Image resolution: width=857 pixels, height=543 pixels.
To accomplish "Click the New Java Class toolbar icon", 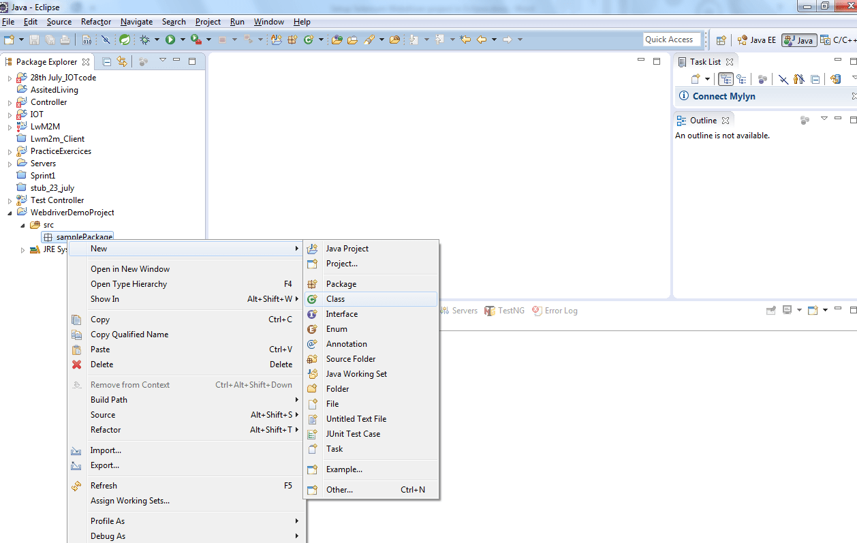I will [309, 40].
